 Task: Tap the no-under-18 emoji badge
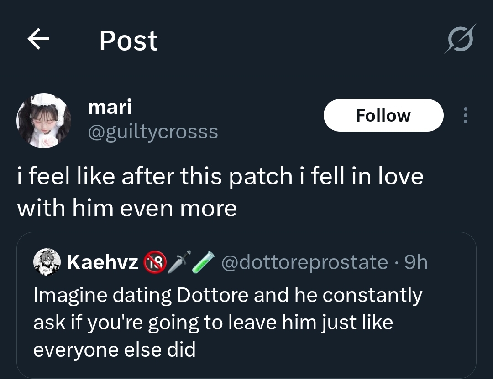pos(155,263)
